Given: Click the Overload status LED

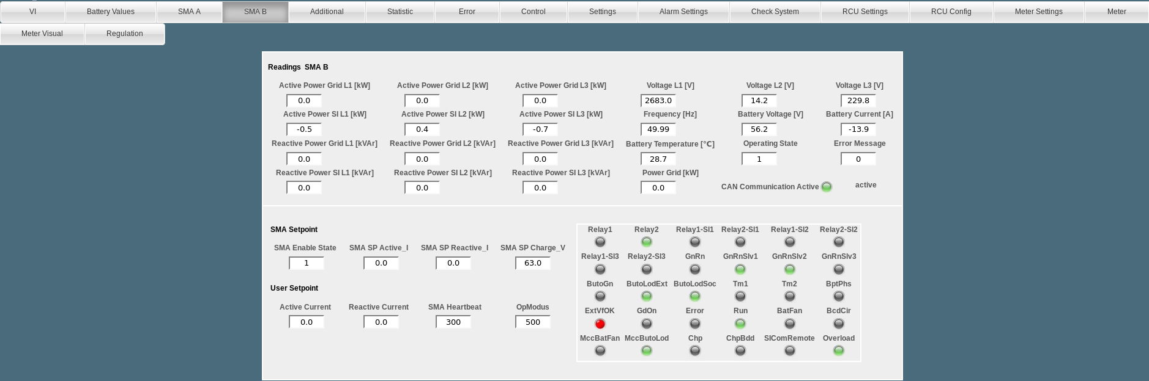Looking at the screenshot, I should pyautogui.click(x=838, y=350).
